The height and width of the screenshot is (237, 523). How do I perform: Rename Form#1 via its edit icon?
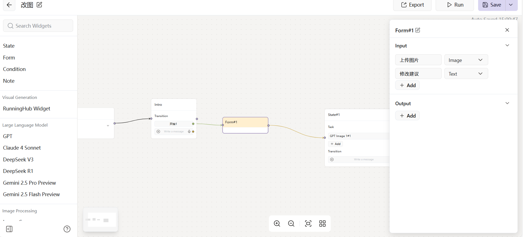418,30
